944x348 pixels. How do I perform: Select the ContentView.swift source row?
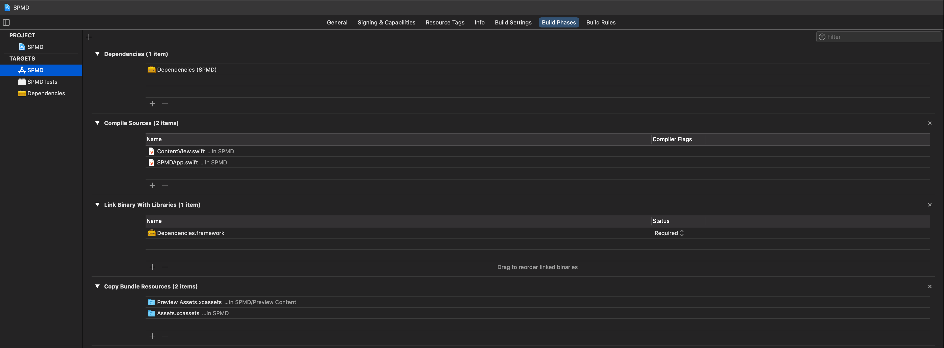click(181, 151)
